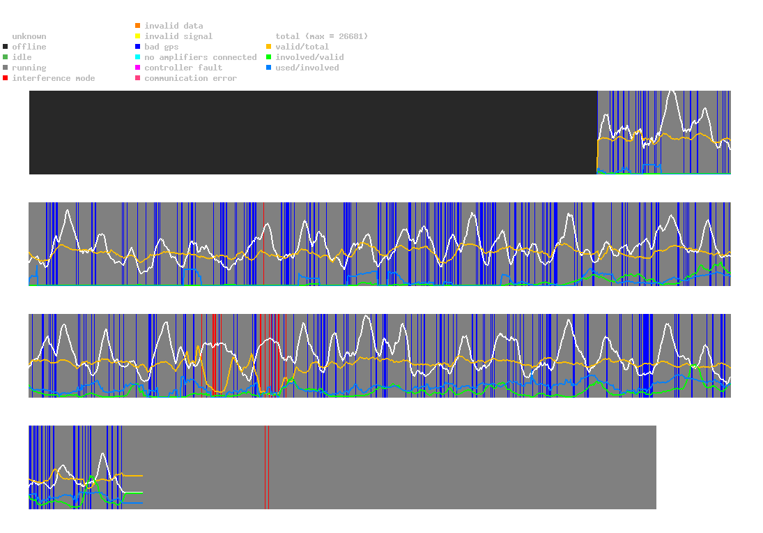Select the blue used/involved line swatch
Screen dimensions: 763x533
pyautogui.click(x=269, y=68)
